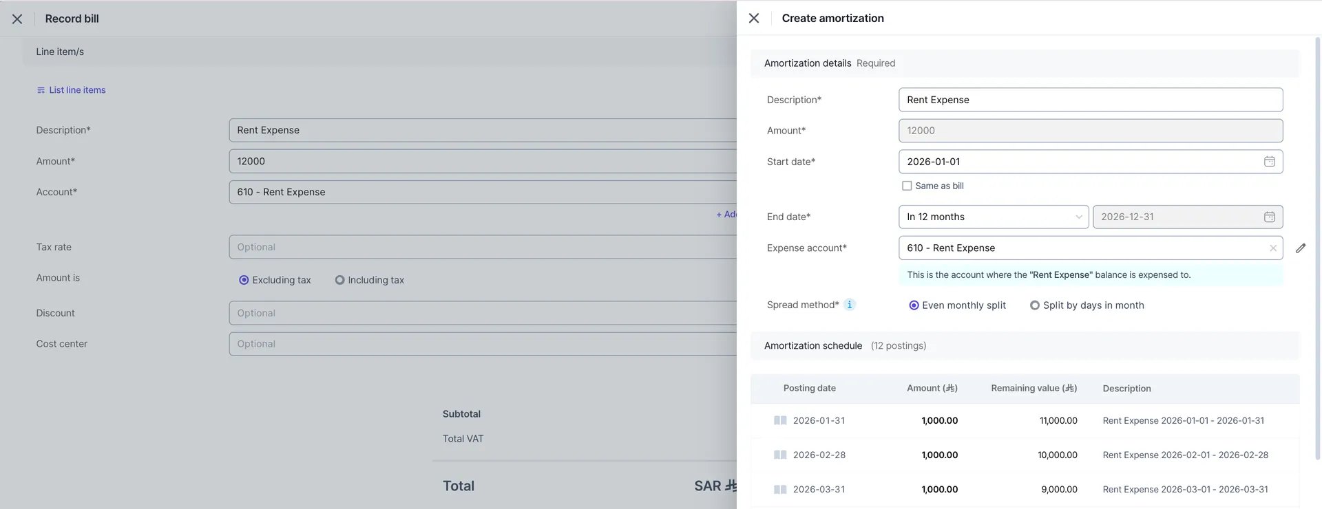Viewport: 1322px width, 509px height.
Task: Click remaining value 10,000.00
Action: (1058, 455)
